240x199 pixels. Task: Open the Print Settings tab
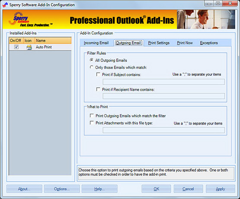[x=159, y=43]
